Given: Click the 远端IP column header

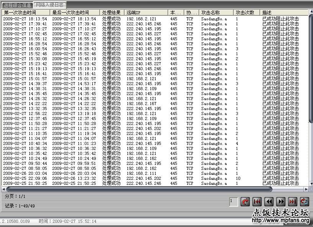Looking at the screenshot, I should coord(146,13).
